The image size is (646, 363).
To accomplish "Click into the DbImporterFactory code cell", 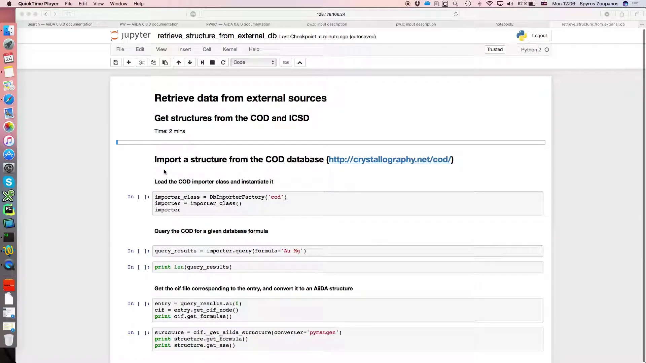I will point(348,203).
